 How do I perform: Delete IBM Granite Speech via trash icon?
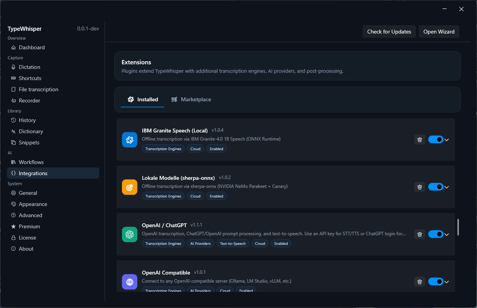pos(420,139)
